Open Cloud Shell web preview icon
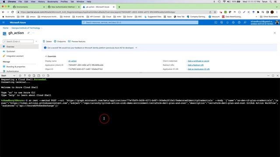The width and height of the screenshot is (280, 157). (48, 75)
